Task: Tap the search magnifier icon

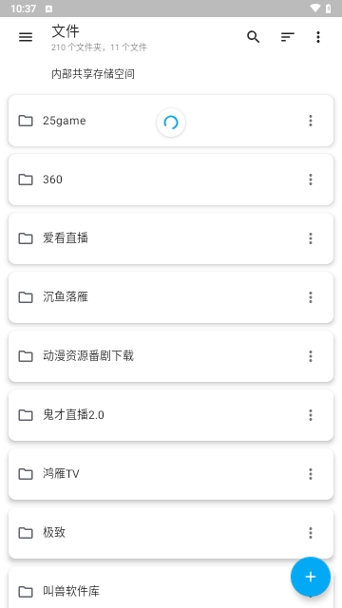Action: tap(254, 37)
